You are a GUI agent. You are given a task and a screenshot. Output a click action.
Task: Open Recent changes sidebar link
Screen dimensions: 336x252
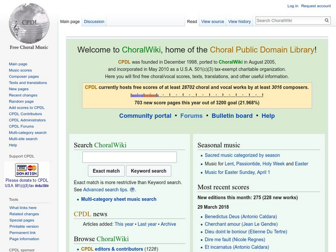23,95
